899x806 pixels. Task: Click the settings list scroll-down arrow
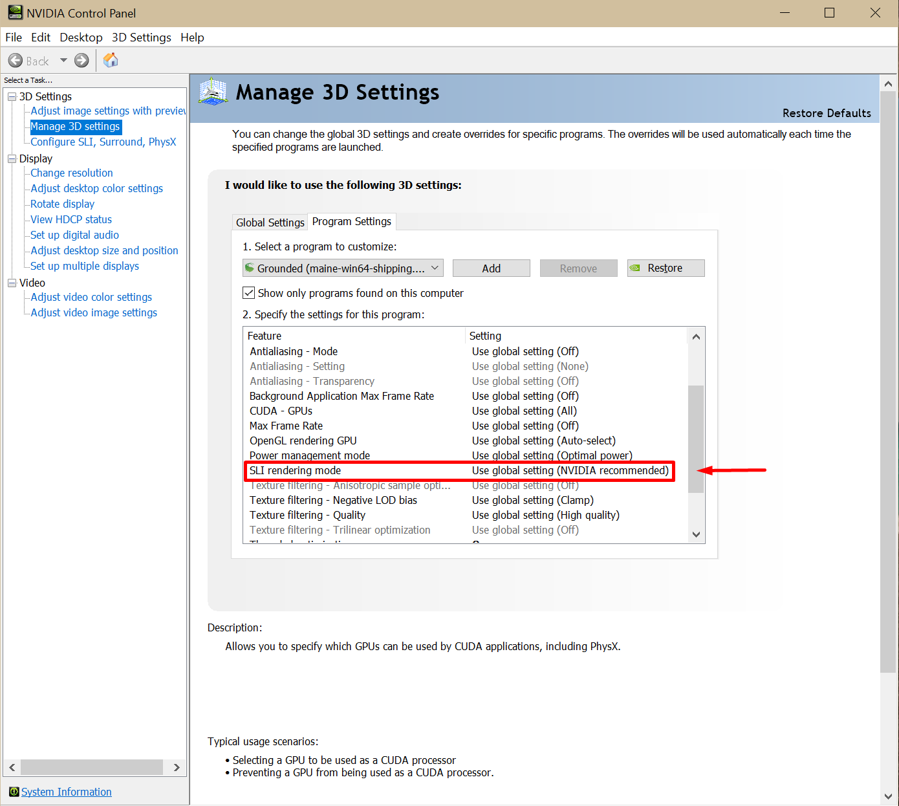[x=696, y=534]
